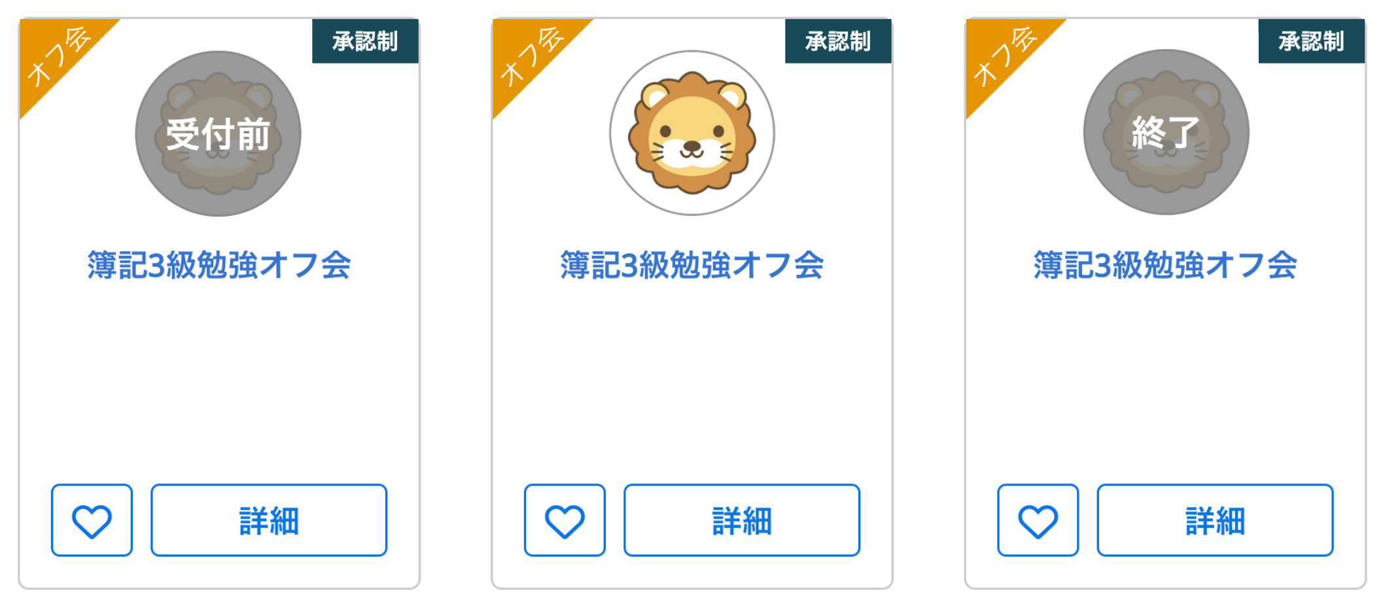1385x609 pixels.
Task: Open the 簿記3級勉強オフ会 title link on the third card
Action: 1165,265
